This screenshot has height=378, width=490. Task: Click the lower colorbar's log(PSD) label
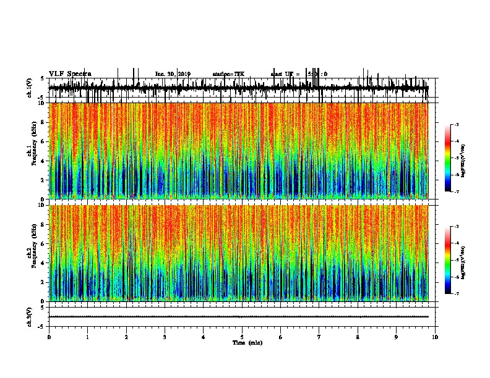pyautogui.click(x=463, y=262)
